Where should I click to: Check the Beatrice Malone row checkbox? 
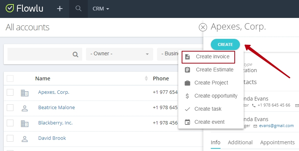(x=10, y=108)
